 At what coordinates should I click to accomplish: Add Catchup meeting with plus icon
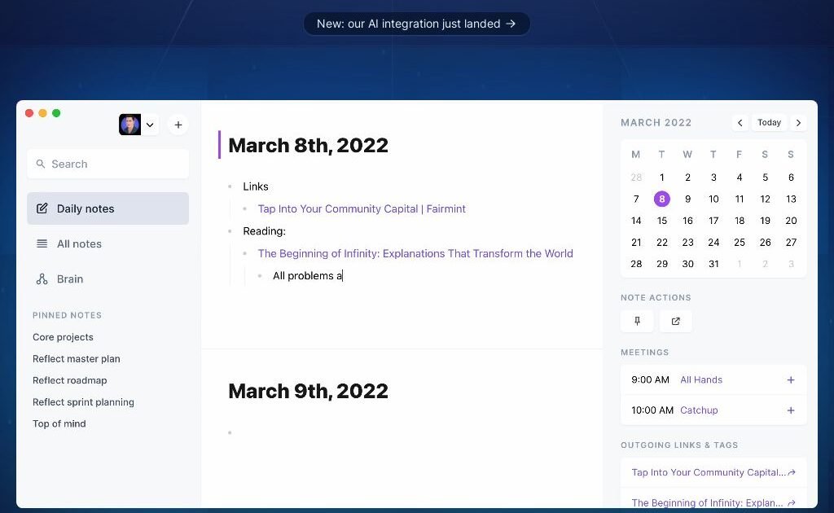coord(790,410)
